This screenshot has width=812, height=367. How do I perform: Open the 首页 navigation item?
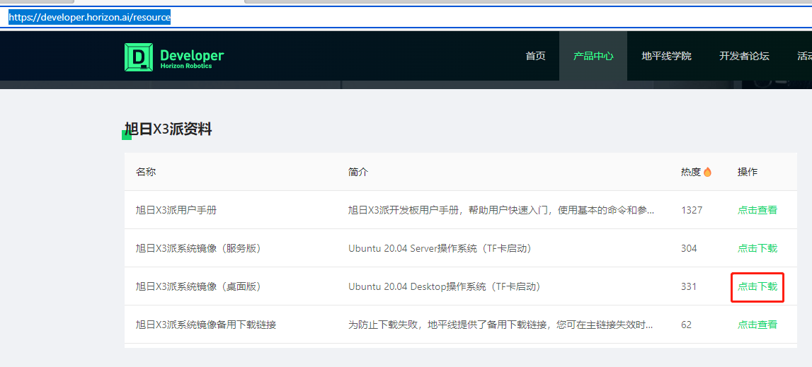tap(535, 56)
